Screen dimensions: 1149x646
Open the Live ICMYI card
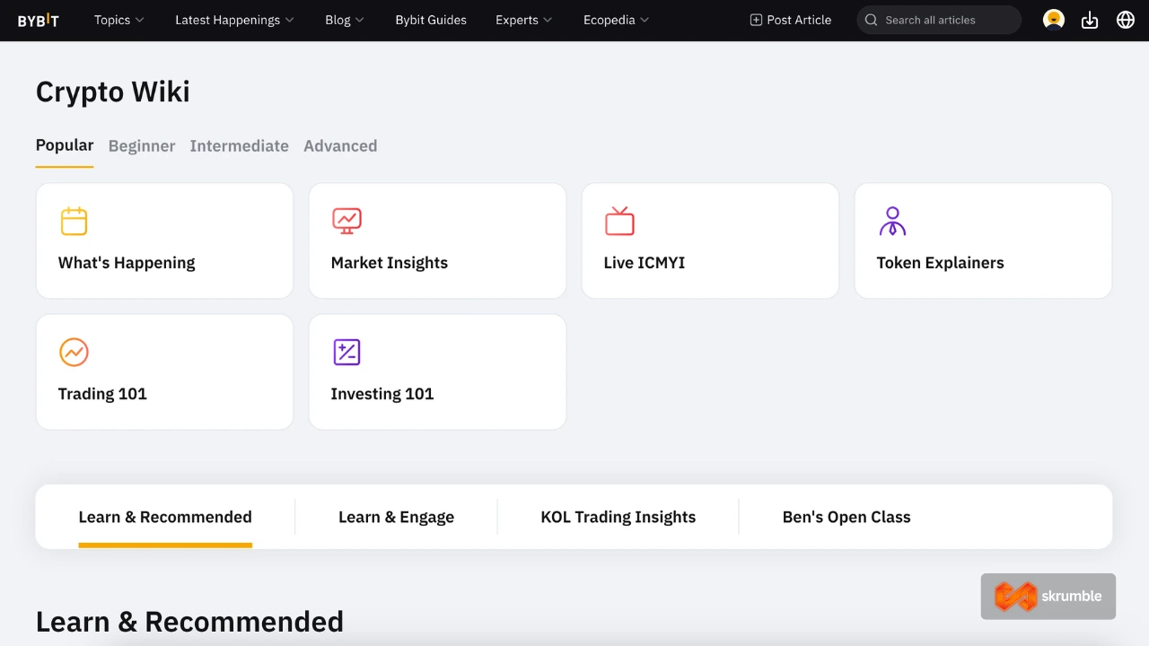tap(710, 240)
